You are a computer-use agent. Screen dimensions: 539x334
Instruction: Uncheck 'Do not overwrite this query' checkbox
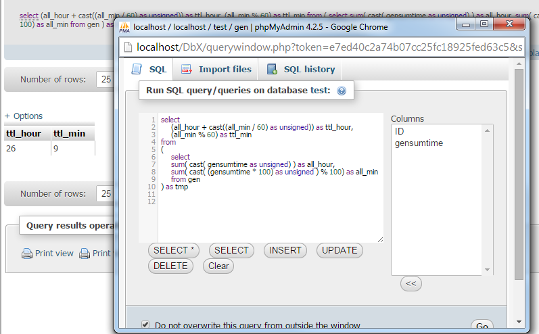(145, 325)
